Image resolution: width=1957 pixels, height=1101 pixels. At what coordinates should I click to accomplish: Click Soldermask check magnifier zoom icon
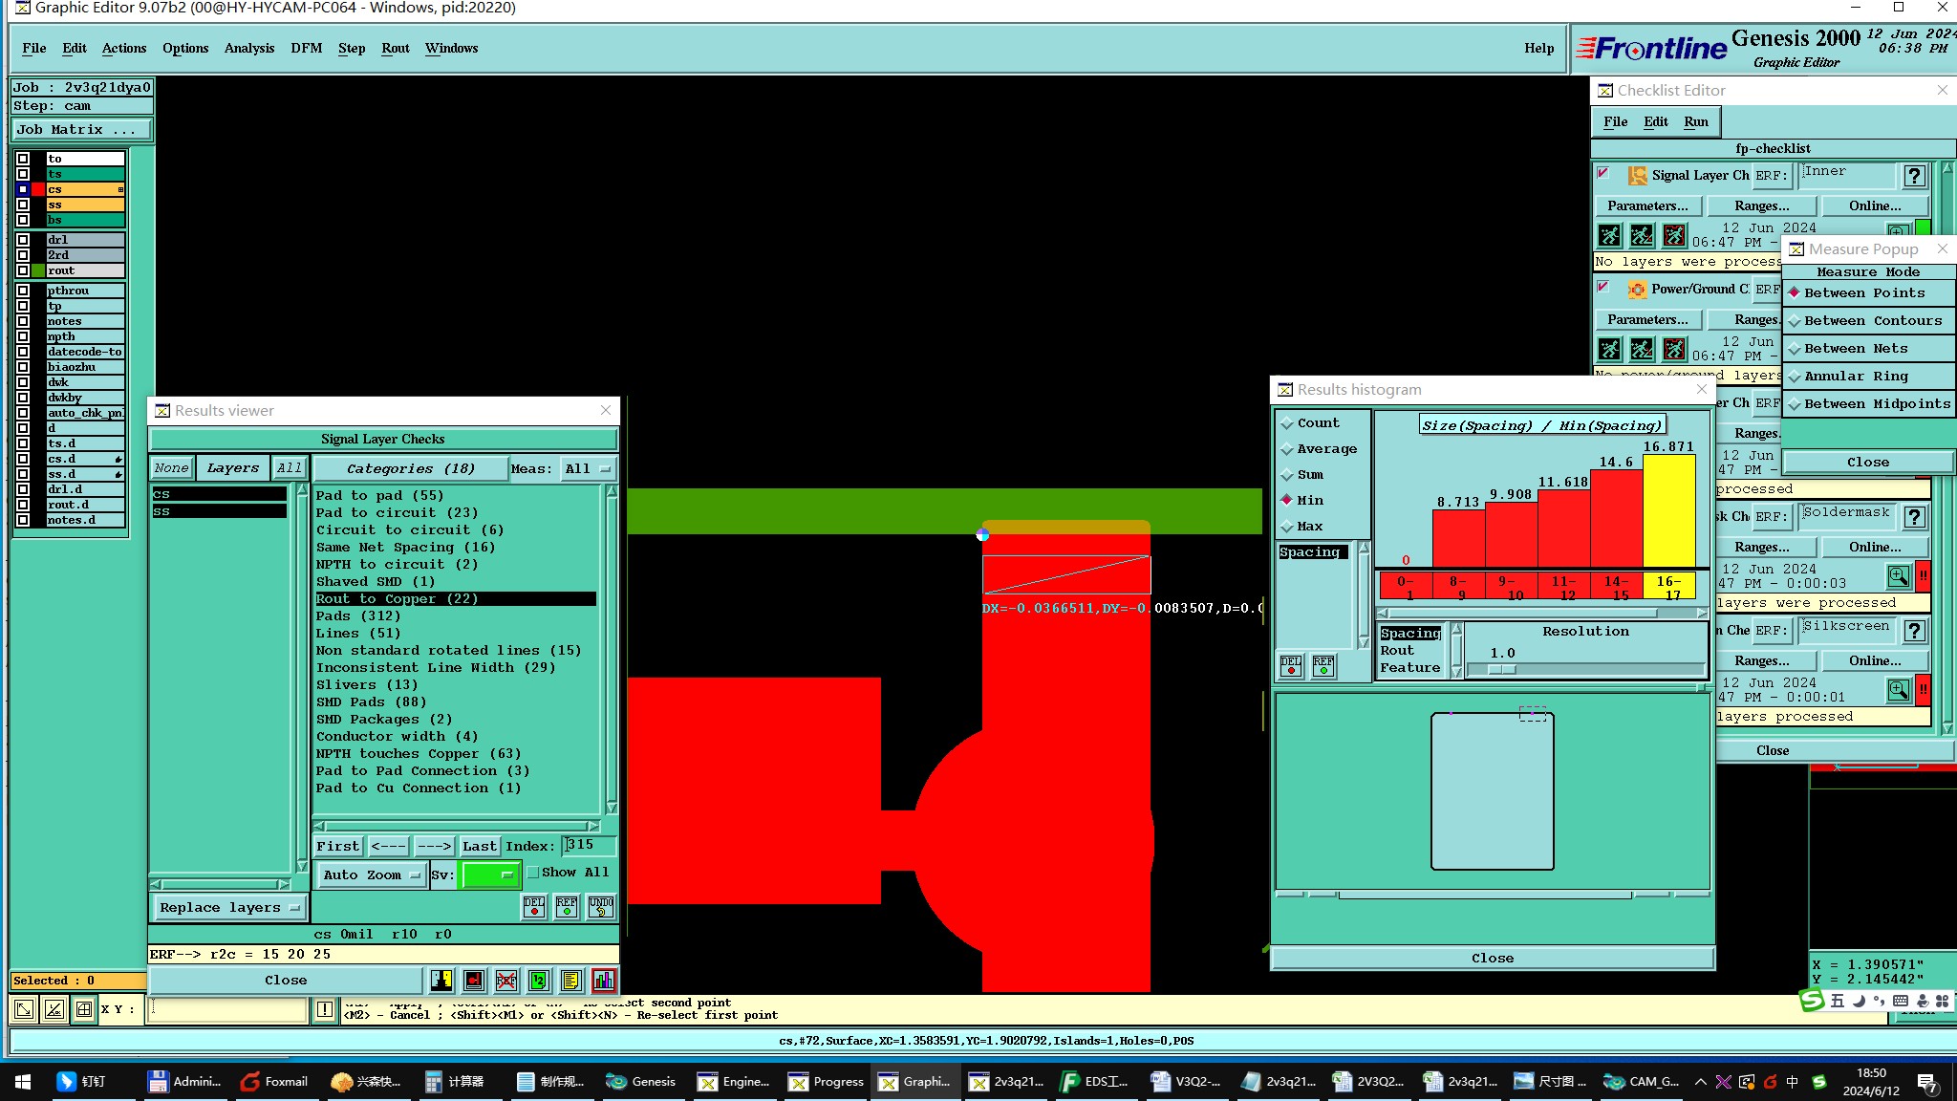(1898, 576)
